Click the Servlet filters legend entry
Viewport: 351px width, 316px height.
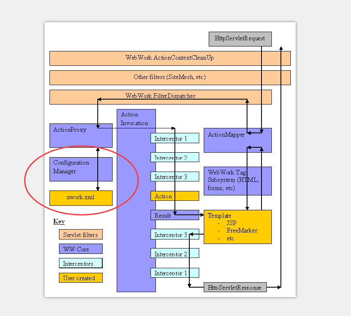click(81, 234)
